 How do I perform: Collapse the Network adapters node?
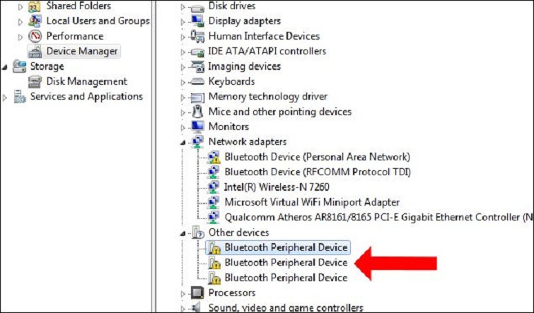pos(183,142)
